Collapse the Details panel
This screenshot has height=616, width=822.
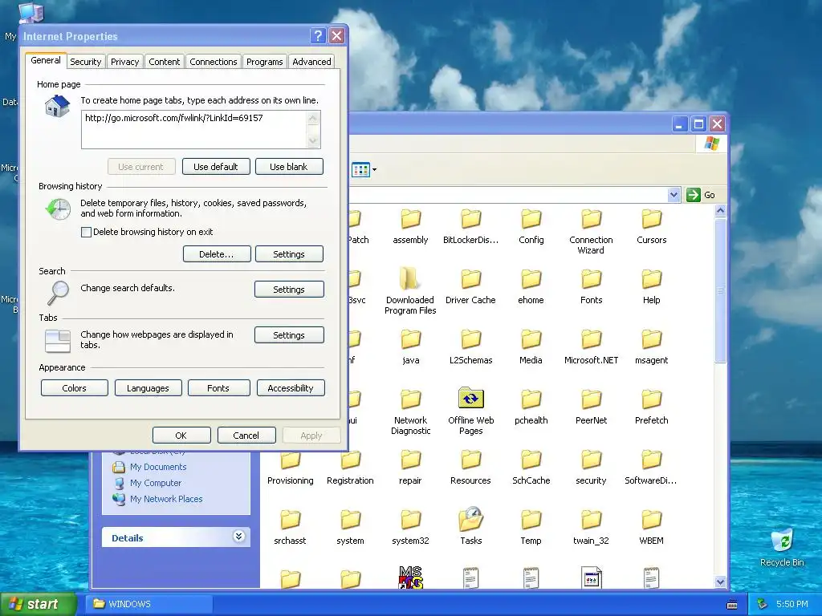(x=238, y=537)
